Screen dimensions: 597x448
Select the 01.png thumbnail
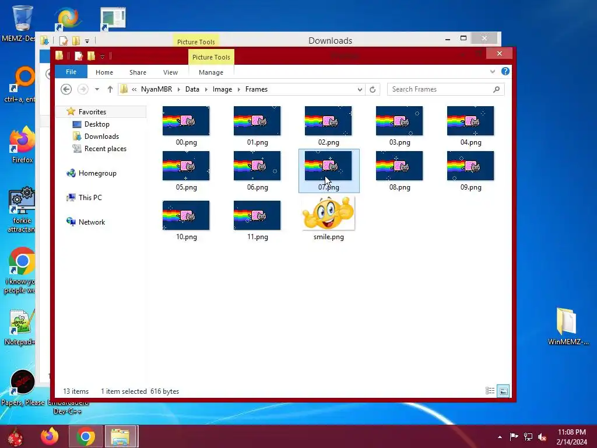tap(257, 121)
